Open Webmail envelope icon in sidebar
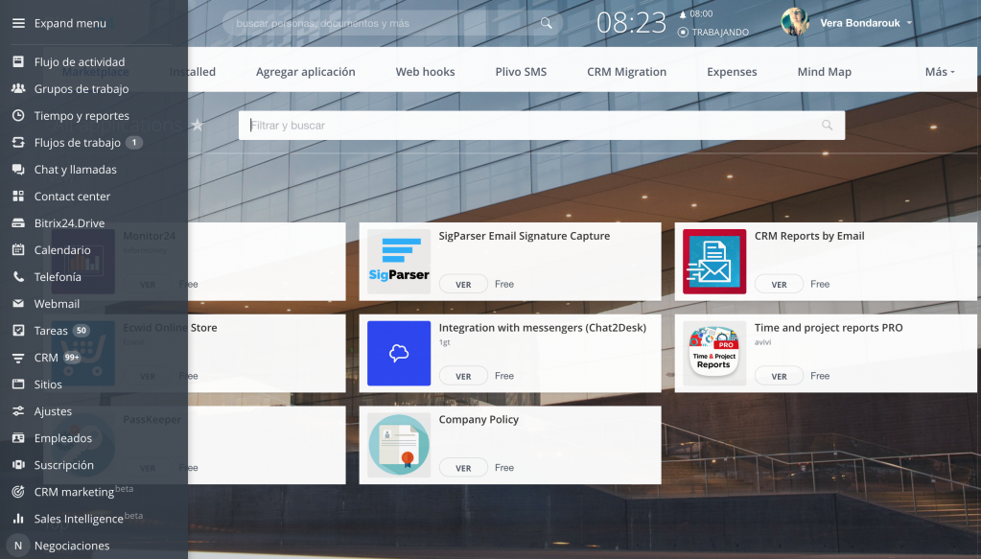Viewport: 981px width, 559px height. coord(17,304)
